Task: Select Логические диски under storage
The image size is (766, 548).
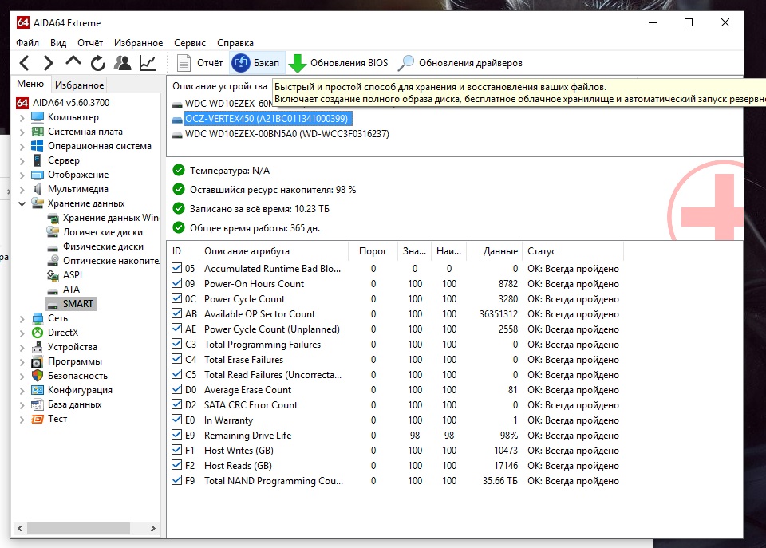Action: [x=103, y=232]
